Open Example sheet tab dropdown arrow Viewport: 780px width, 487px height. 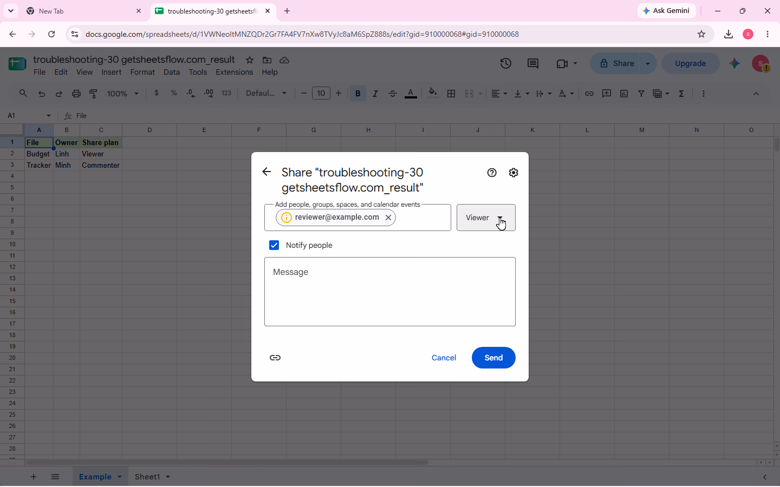[x=120, y=477]
